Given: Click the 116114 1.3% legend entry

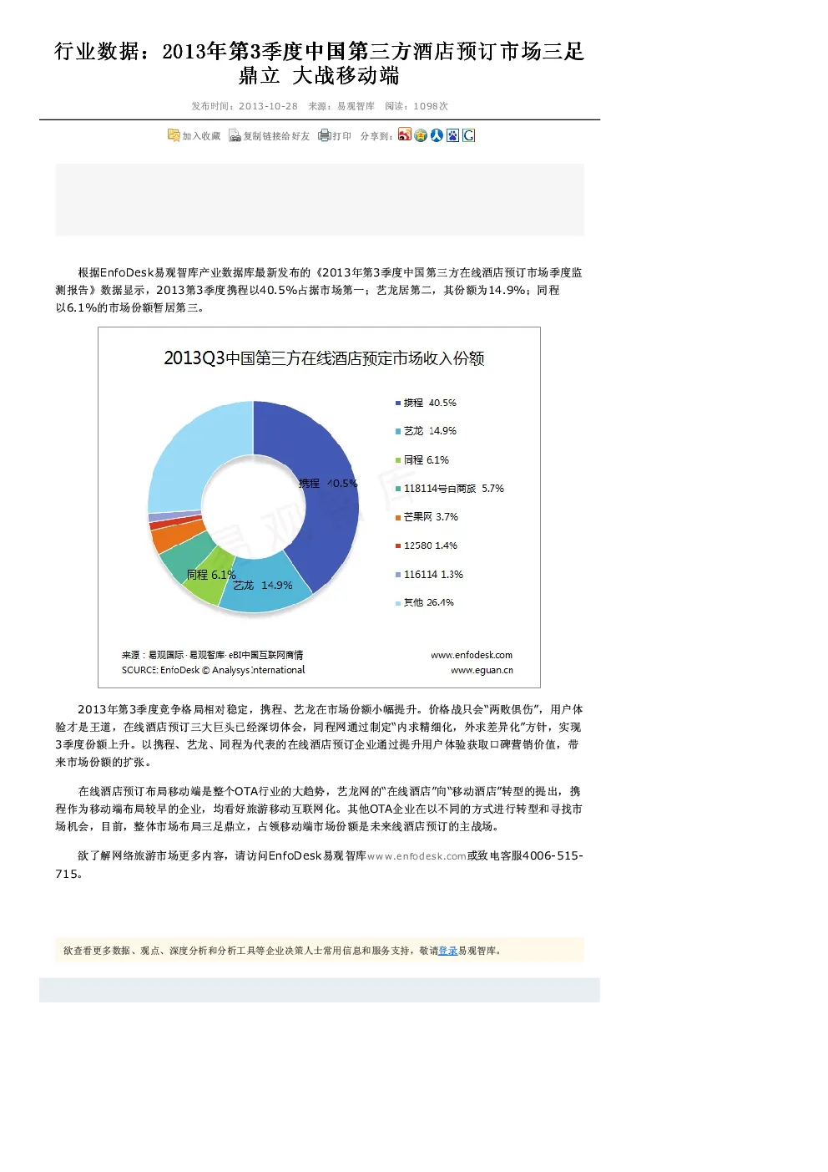Looking at the screenshot, I should tap(429, 575).
